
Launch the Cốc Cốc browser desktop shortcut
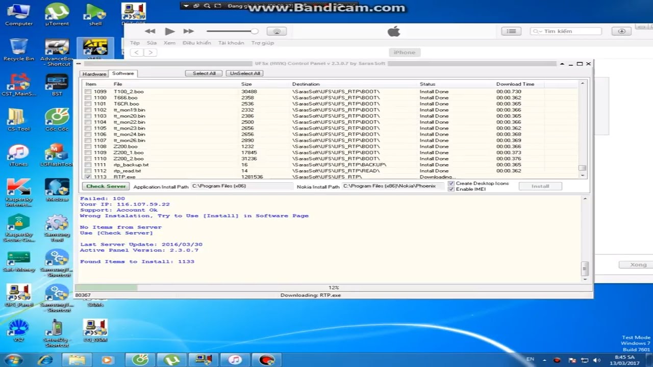tap(57, 120)
